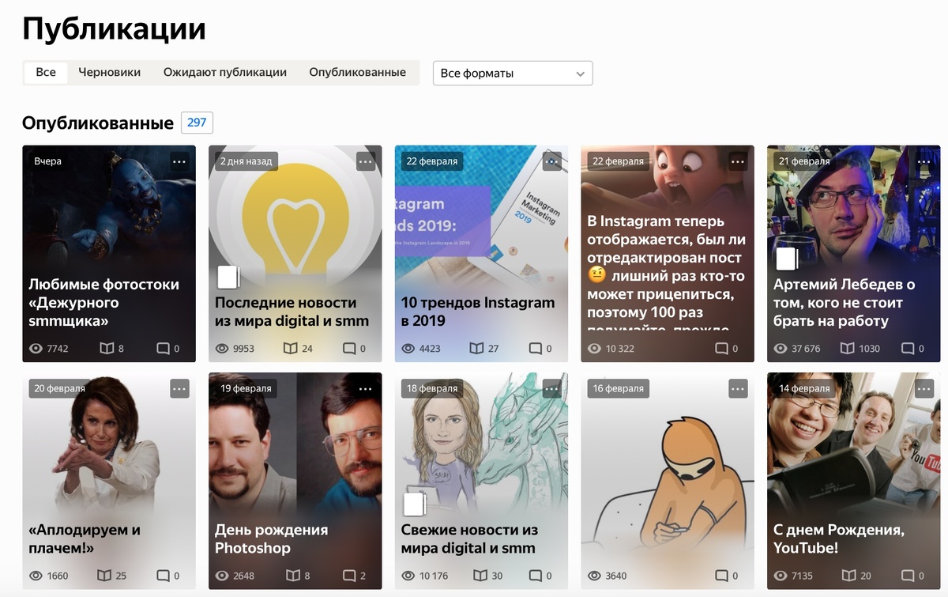Image resolution: width=948 pixels, height=597 pixels.
Task: Click comments icon on Любимые фотостоки card
Action: click(164, 349)
